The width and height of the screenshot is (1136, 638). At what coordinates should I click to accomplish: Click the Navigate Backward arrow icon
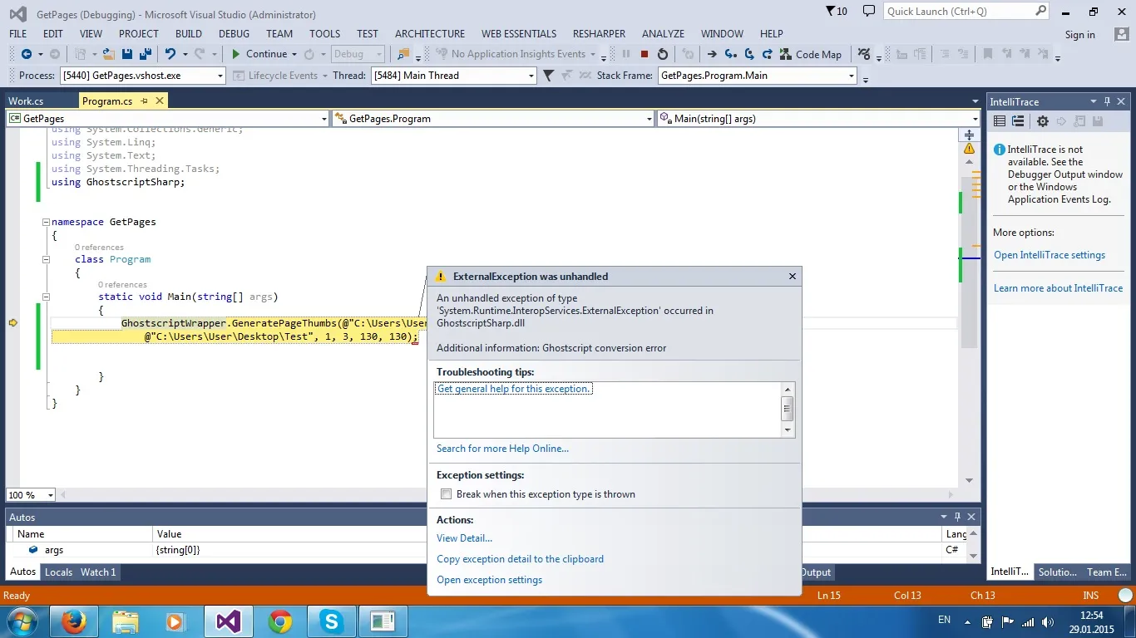[27, 54]
